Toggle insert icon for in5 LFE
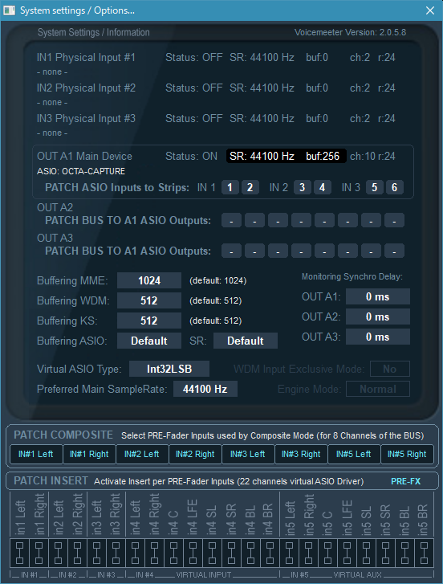Screen dimensions: 443x584 [x=347, y=553]
